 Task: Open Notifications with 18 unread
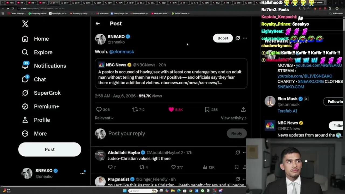coord(44,66)
